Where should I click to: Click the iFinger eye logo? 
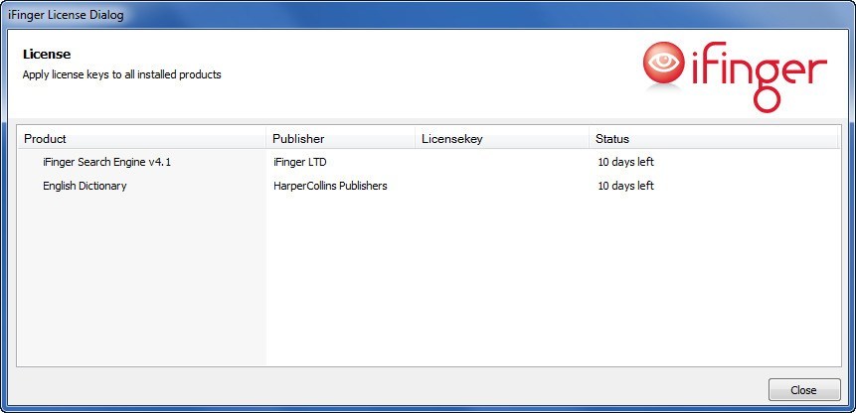[x=664, y=64]
